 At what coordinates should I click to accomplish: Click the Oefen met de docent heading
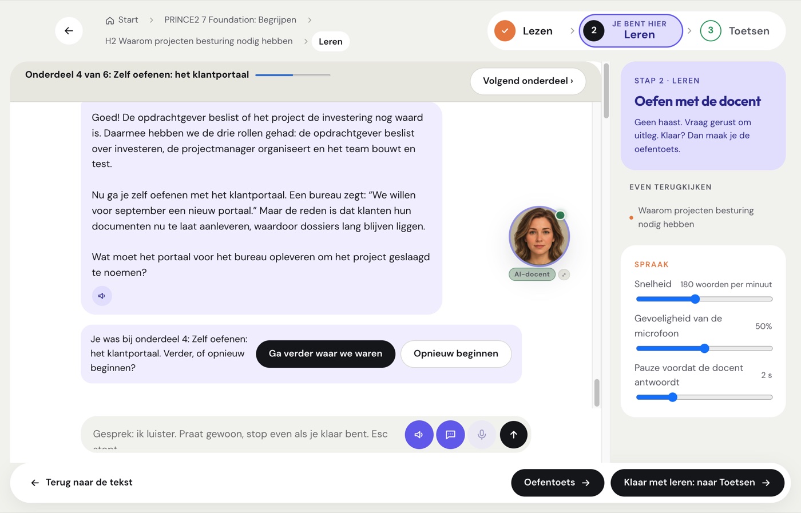[697, 101]
